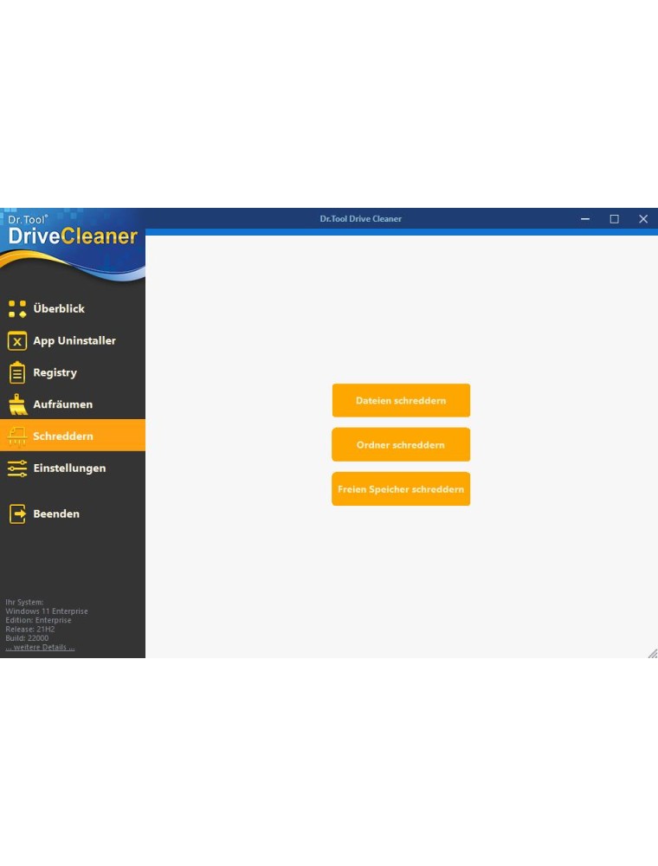The height and width of the screenshot is (866, 658).
Task: Click the Schreddern shredder icon
Action: coord(17,436)
